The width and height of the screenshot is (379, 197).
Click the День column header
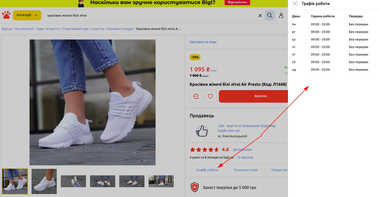point(296,16)
